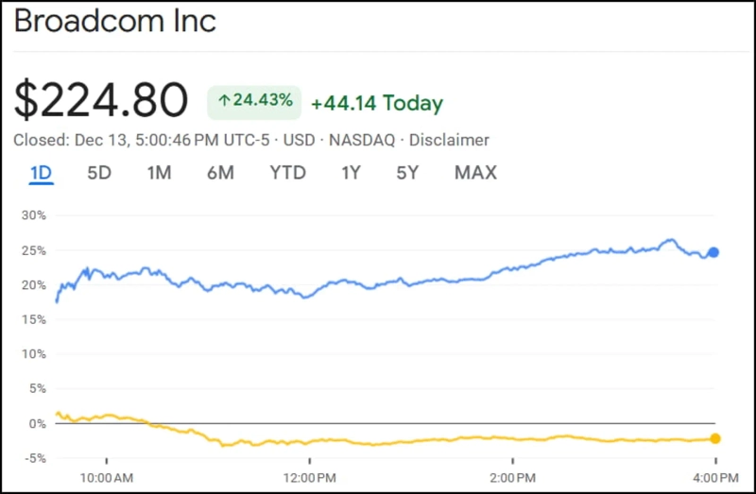Open the Disclaimer link

click(x=449, y=140)
